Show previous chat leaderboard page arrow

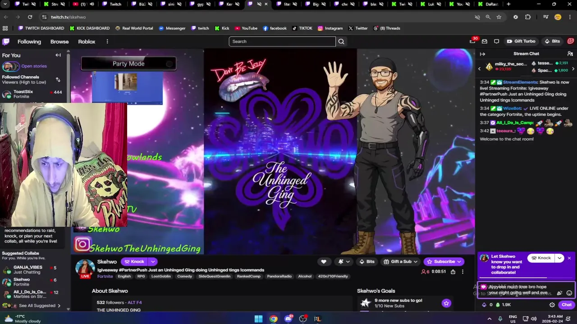pyautogui.click(x=480, y=69)
